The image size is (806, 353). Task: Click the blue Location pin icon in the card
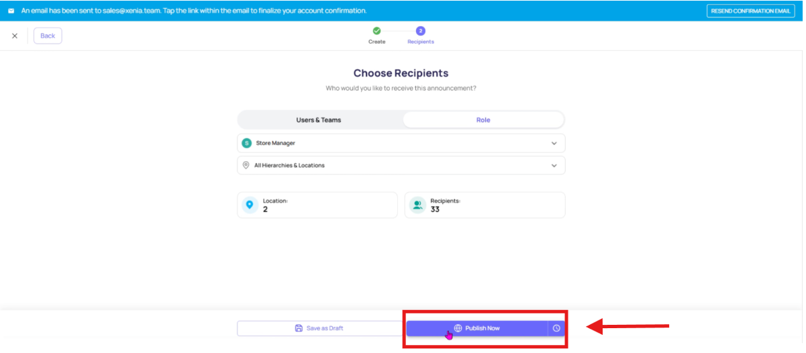[250, 205]
